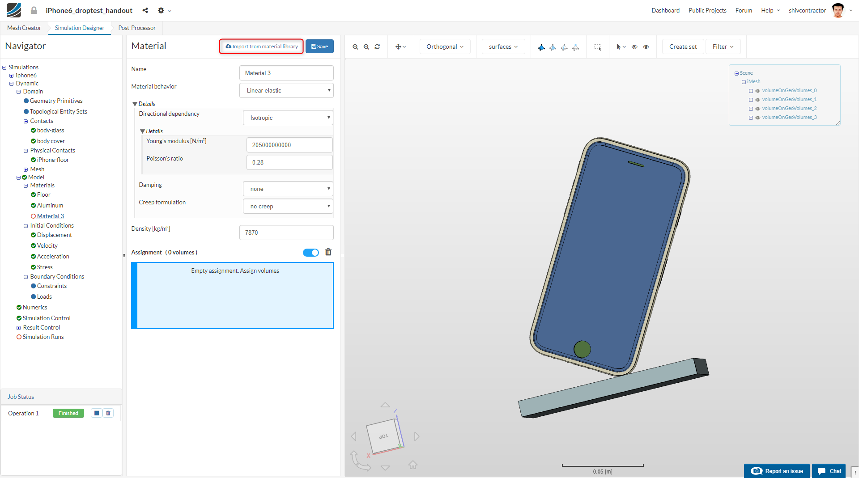Disable the Assignment toggle switch
The width and height of the screenshot is (859, 478).
click(x=310, y=252)
